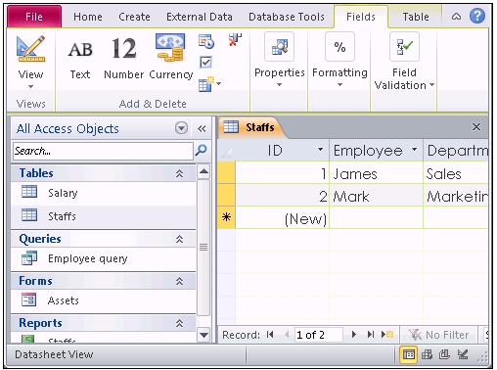Click navigation pane scroll up arrow
The height and width of the screenshot is (370, 497).
coord(203,171)
